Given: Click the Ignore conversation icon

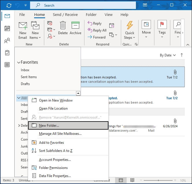Looking at the screenshot, I should (50, 23).
